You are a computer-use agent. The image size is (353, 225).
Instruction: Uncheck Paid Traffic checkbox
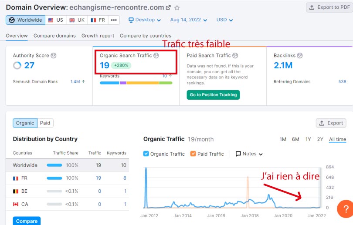193,154
